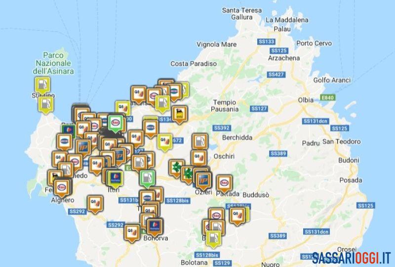Viewport: 395px width, 267px height.
Task: Select the Esso marker above the Alghero label
Action: (x=62, y=188)
